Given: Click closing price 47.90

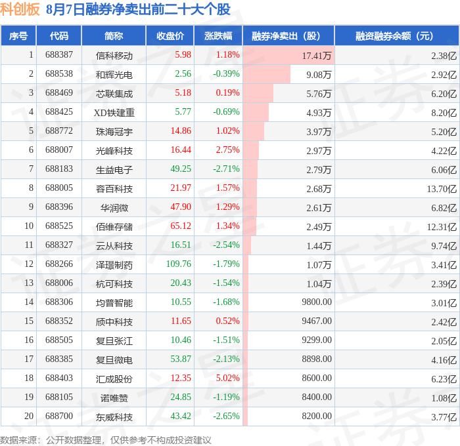Looking at the screenshot, I should 181,207.
